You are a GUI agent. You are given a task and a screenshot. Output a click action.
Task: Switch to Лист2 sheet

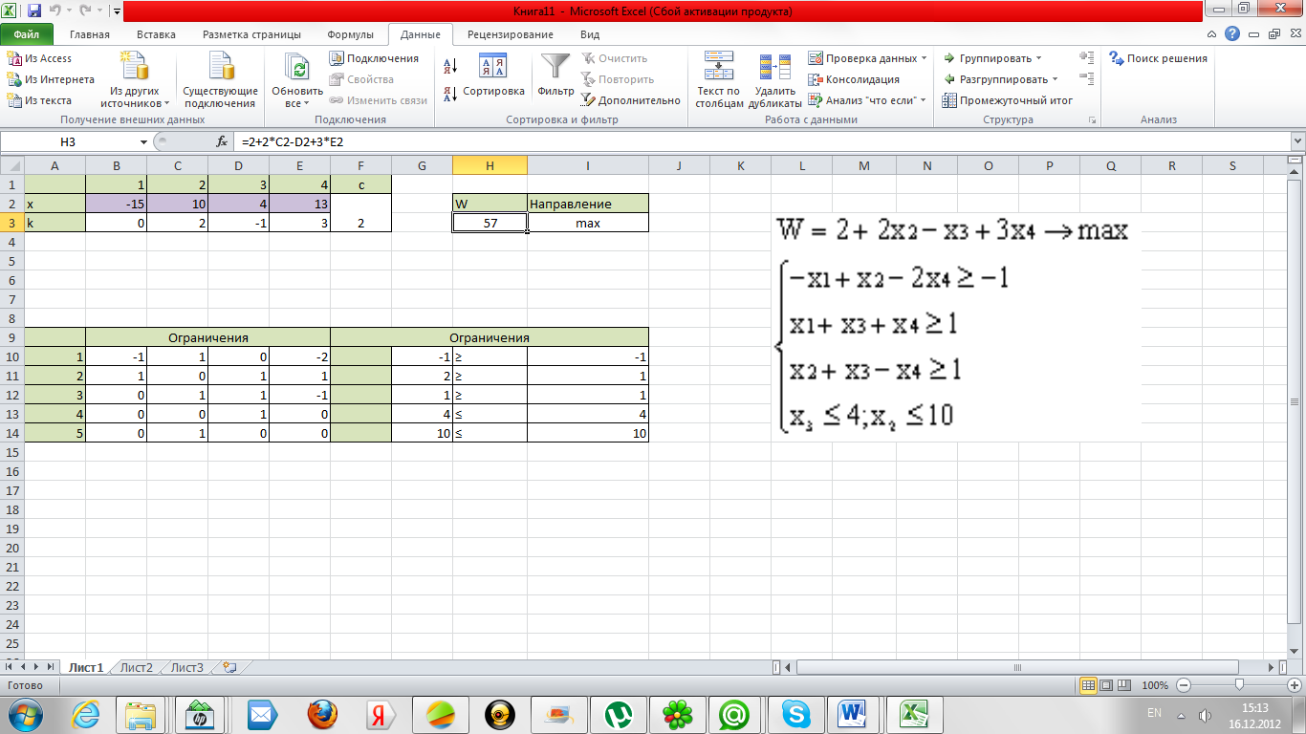coord(137,668)
